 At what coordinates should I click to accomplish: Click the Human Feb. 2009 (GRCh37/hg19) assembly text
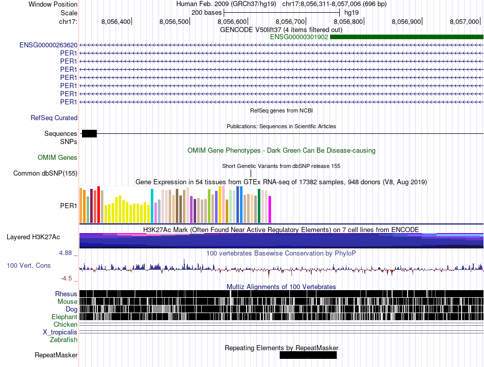click(x=226, y=4)
